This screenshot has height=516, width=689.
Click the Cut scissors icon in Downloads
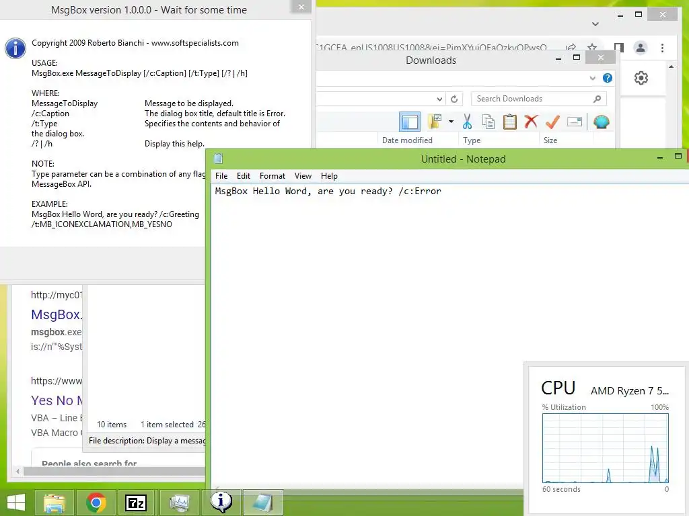(467, 122)
